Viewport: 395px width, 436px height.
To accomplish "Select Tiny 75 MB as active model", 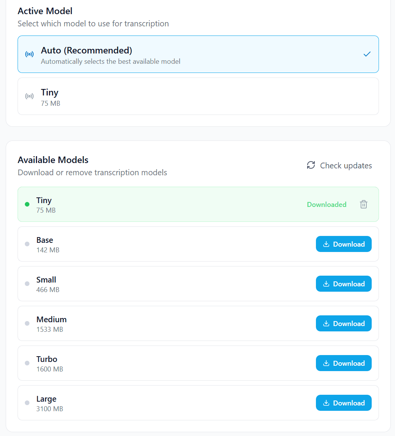I will [x=198, y=96].
